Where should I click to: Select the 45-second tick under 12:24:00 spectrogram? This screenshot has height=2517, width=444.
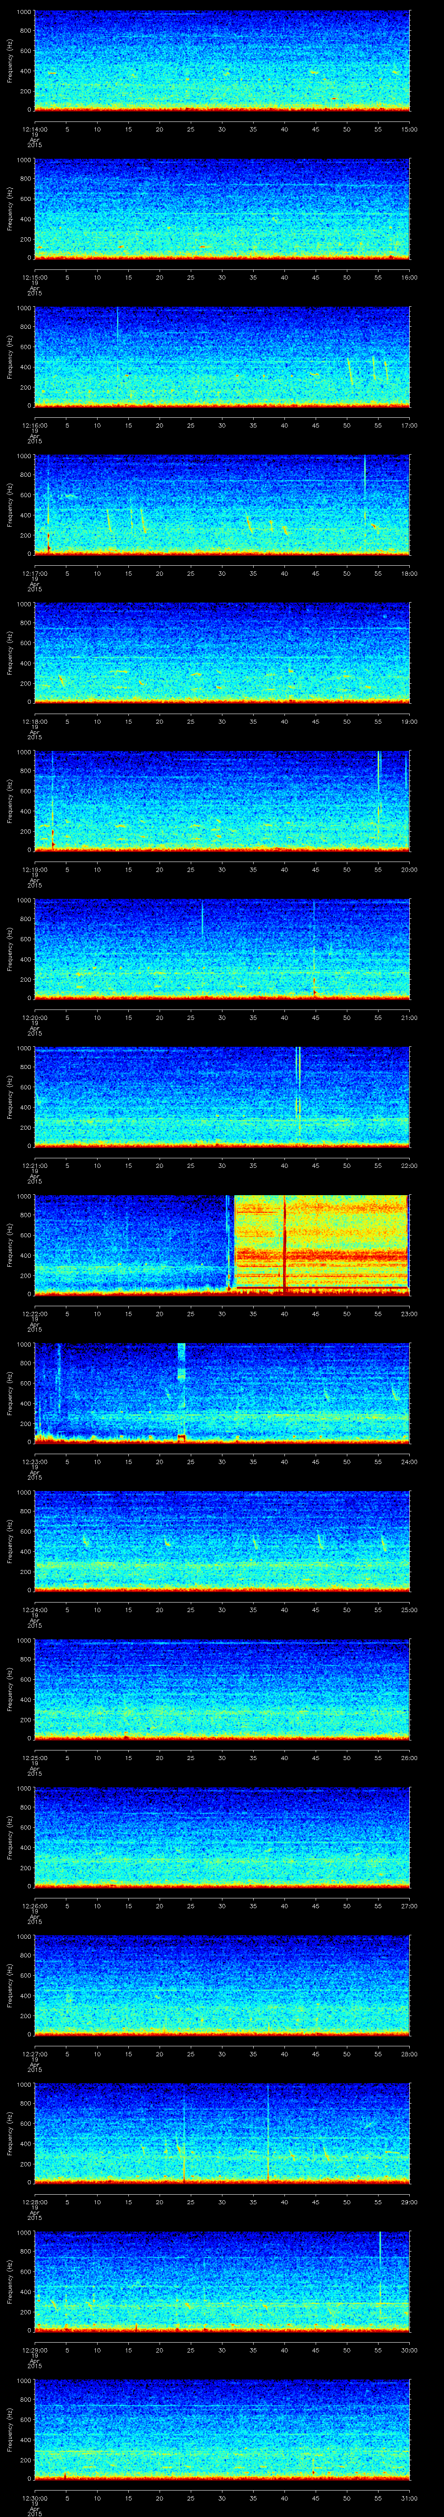(315, 1609)
